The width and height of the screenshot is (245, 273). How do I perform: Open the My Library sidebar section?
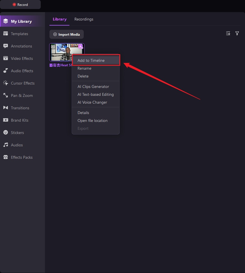point(22,21)
